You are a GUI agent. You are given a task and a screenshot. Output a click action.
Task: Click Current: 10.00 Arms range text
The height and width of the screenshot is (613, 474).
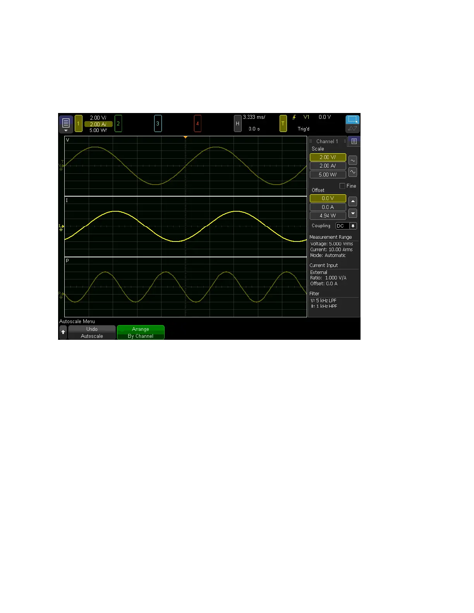[331, 250]
